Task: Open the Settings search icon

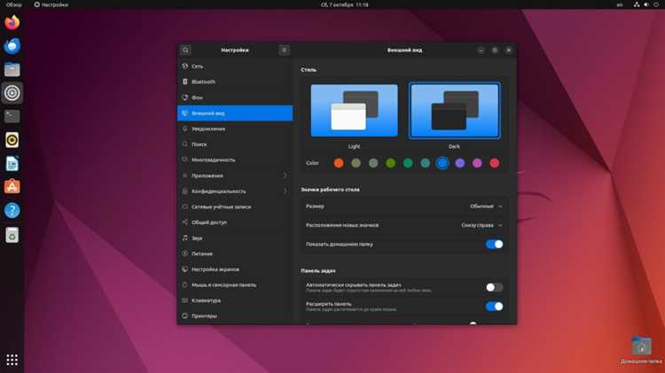Action: (x=185, y=50)
